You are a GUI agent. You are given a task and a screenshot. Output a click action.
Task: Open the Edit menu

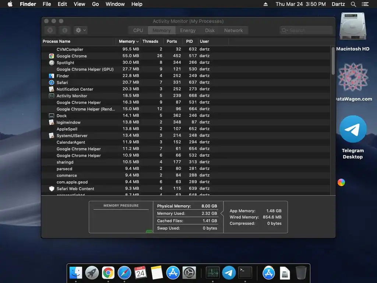pos(62,4)
